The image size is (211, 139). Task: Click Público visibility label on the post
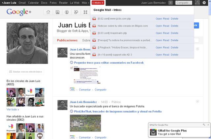click(x=116, y=102)
